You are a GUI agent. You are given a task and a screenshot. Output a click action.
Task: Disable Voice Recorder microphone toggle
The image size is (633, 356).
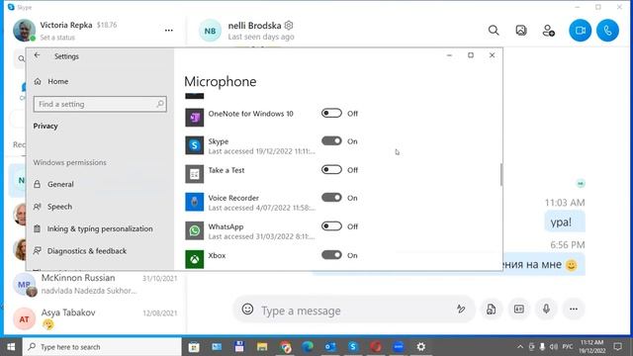(x=331, y=198)
